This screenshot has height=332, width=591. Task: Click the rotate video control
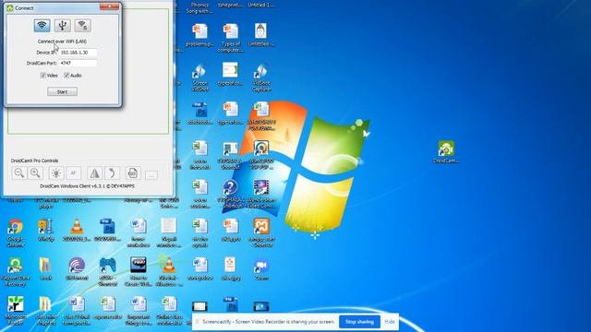pyautogui.click(x=112, y=173)
